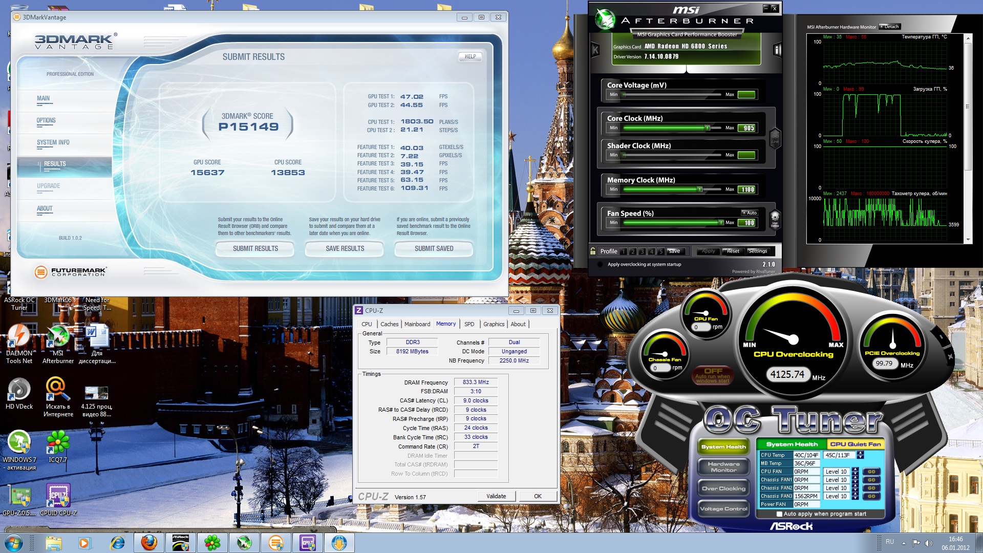Check Auto apply when program start
The width and height of the screenshot is (983, 553).
click(779, 514)
